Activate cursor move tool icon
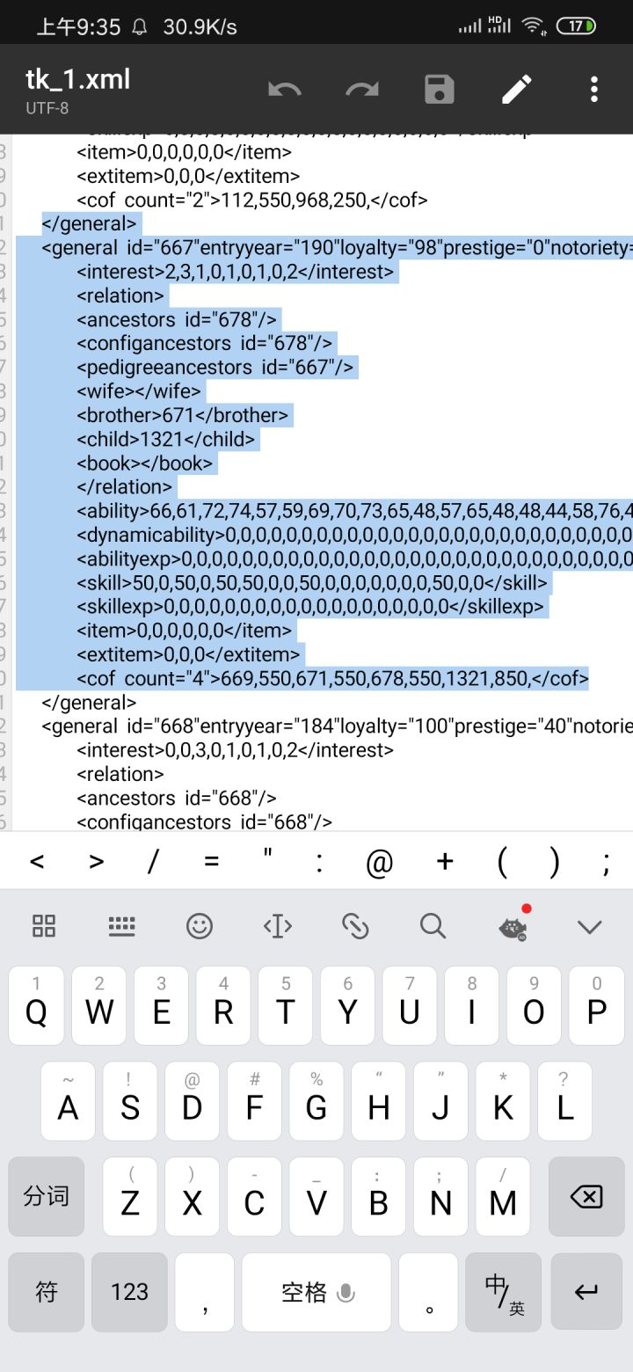This screenshot has width=633, height=1372. tap(278, 925)
